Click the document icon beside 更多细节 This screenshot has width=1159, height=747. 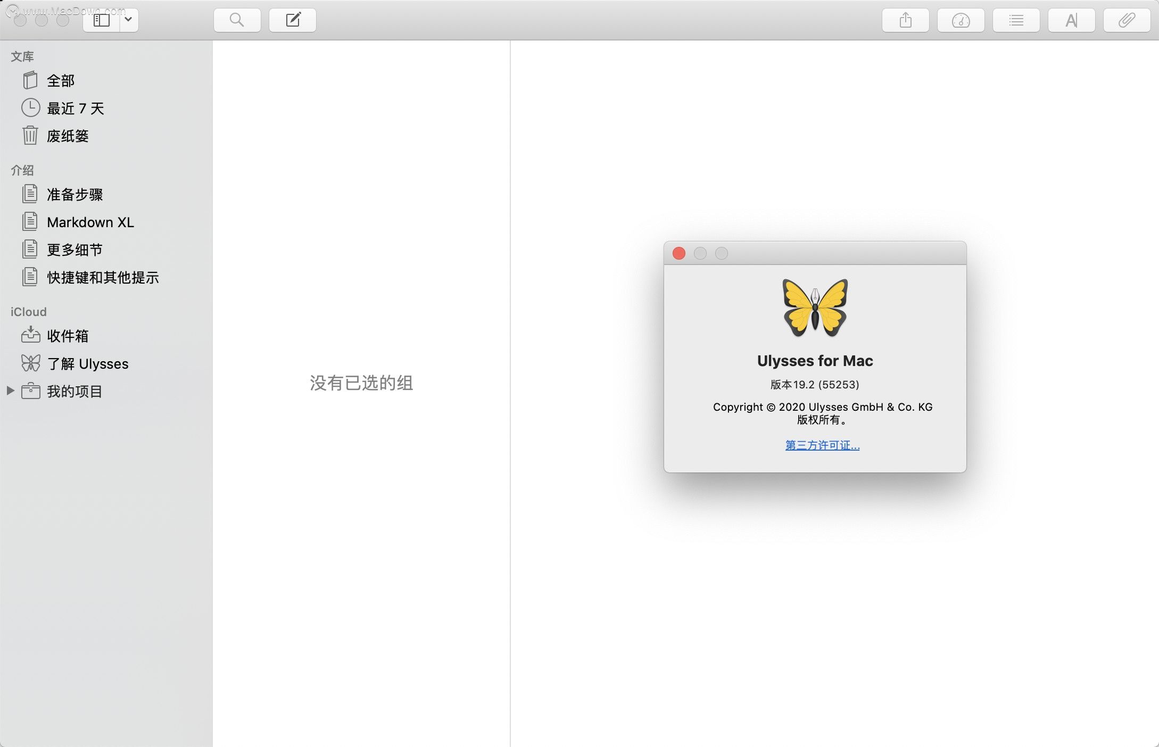pos(30,249)
